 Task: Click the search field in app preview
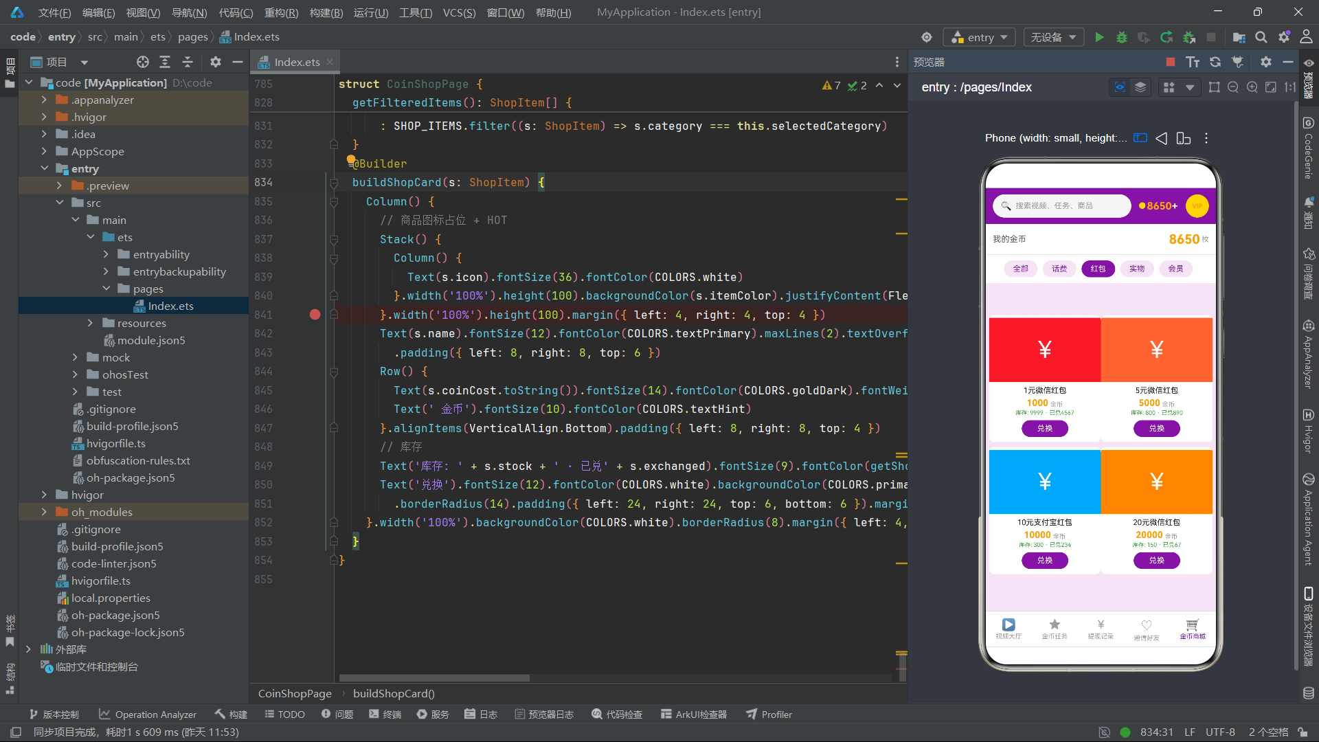tap(1061, 205)
